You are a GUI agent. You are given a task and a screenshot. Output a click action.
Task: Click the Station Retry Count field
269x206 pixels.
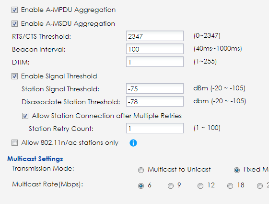point(155,128)
